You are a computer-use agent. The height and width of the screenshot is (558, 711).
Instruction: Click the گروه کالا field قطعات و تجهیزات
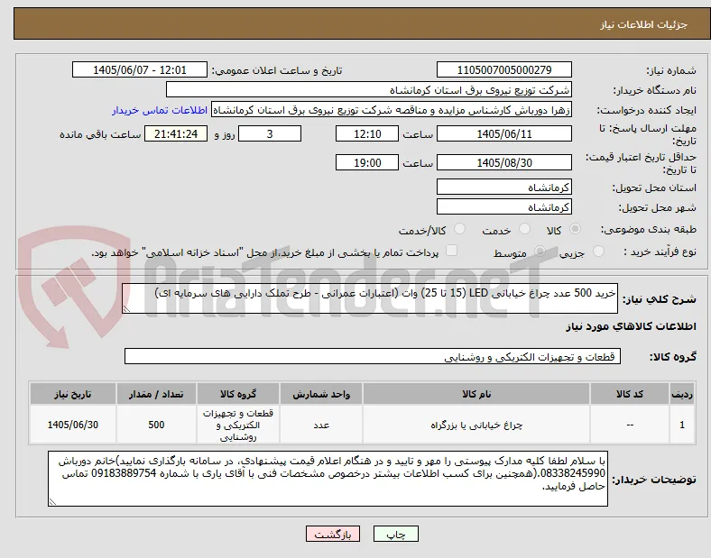pos(373,356)
